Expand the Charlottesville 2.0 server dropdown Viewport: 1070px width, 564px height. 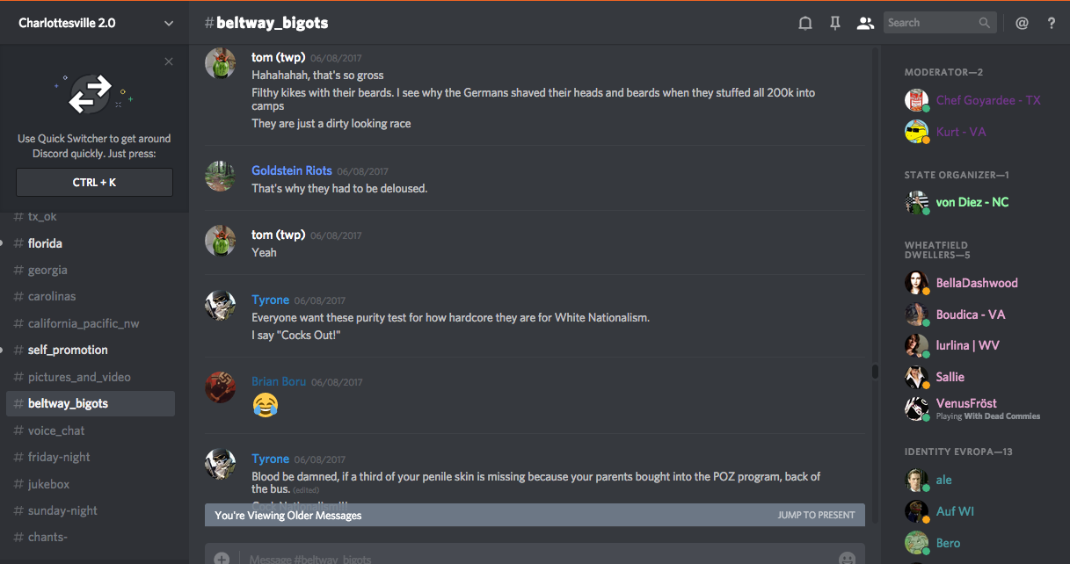[169, 24]
